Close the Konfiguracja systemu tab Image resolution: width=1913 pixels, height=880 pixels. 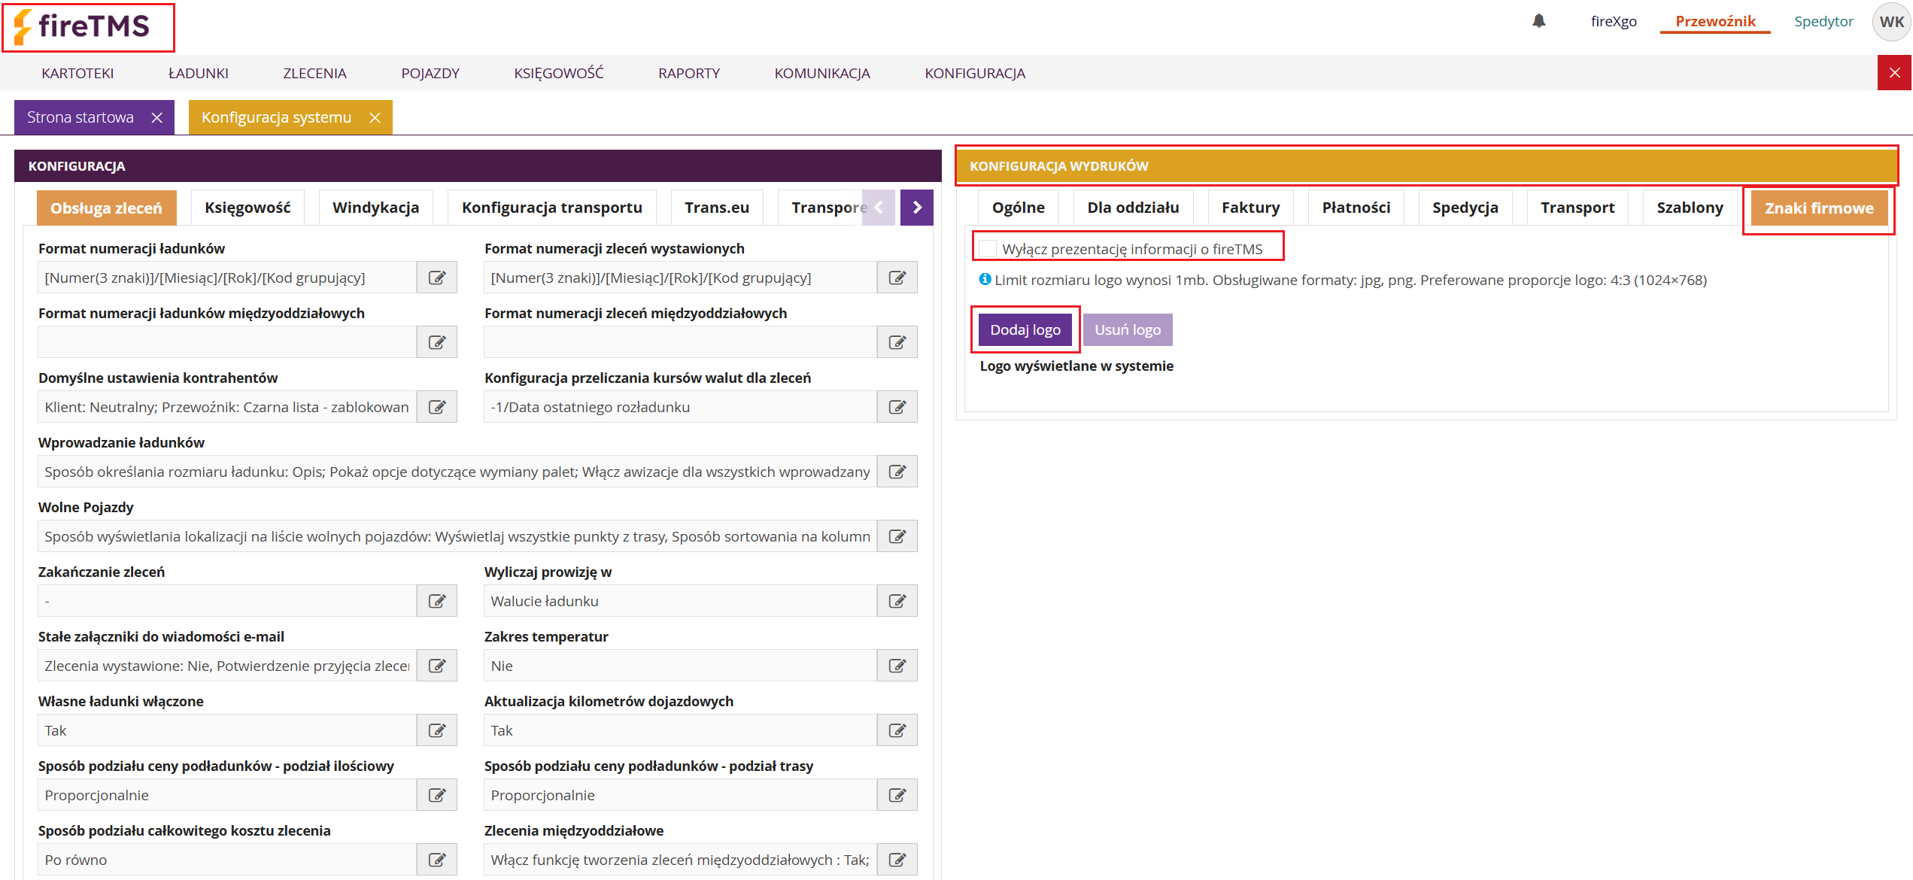pos(375,117)
